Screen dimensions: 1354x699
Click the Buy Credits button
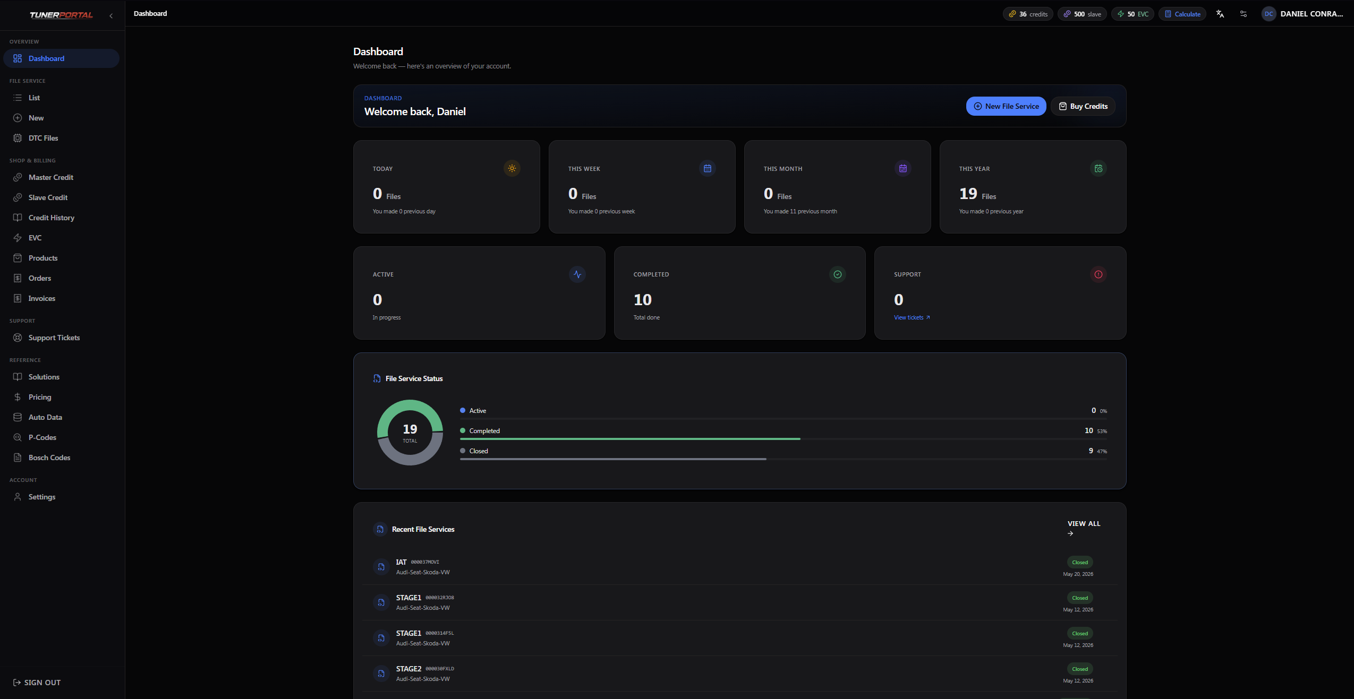(x=1083, y=106)
